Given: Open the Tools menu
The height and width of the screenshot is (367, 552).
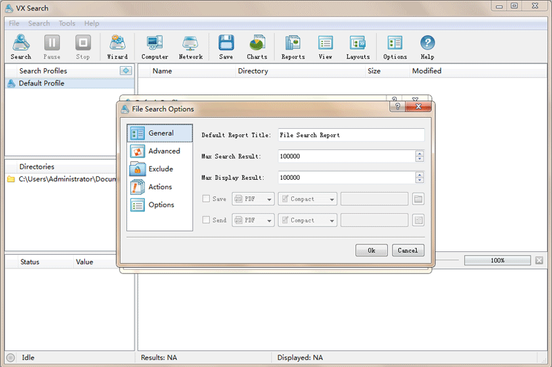Looking at the screenshot, I should click(67, 23).
